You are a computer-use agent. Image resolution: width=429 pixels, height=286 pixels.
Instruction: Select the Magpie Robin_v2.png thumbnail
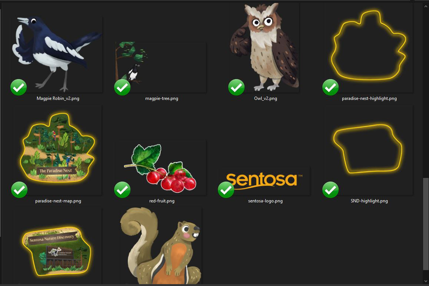point(57,54)
